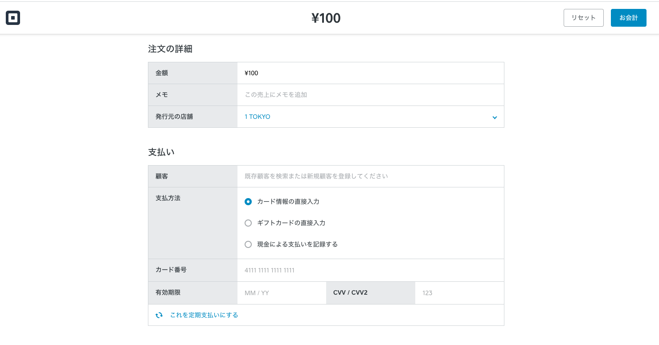Click the ¥100 amount heading
Image resolution: width=659 pixels, height=345 pixels.
327,18
